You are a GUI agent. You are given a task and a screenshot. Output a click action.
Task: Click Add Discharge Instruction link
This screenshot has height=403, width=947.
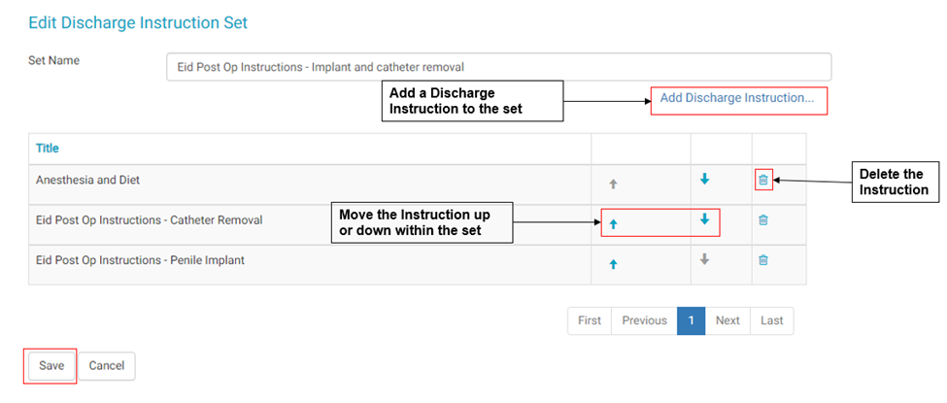tap(737, 98)
